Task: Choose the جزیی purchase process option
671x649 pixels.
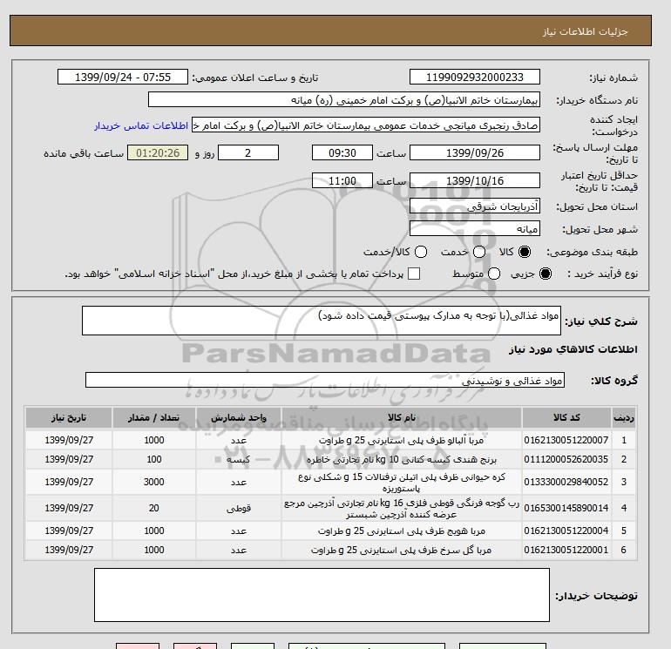Action: (546, 274)
